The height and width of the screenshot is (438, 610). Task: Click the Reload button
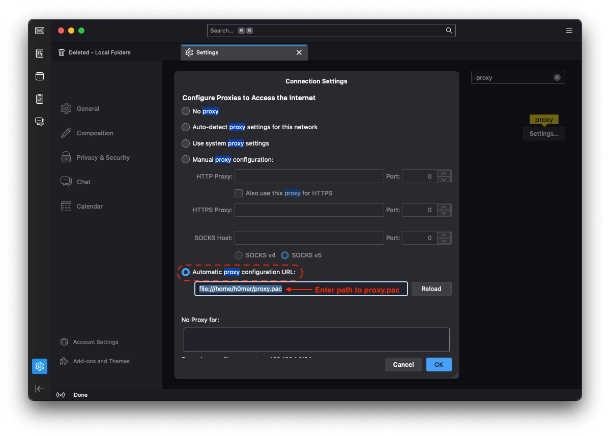pos(431,289)
